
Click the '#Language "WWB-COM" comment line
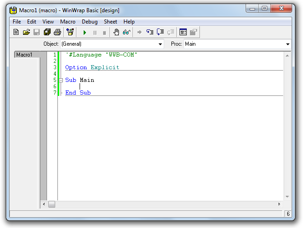coord(101,55)
